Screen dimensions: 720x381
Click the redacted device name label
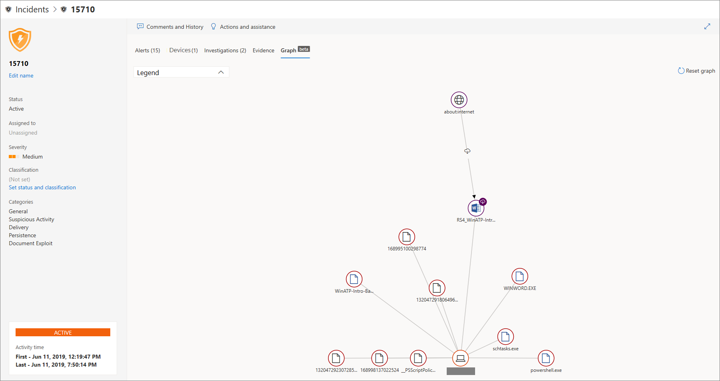pyautogui.click(x=461, y=371)
